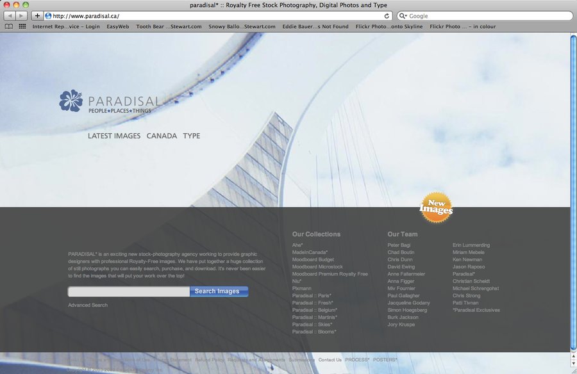Image resolution: width=577 pixels, height=374 pixels.
Task: Open the Pixmann collection link
Action: (302, 288)
